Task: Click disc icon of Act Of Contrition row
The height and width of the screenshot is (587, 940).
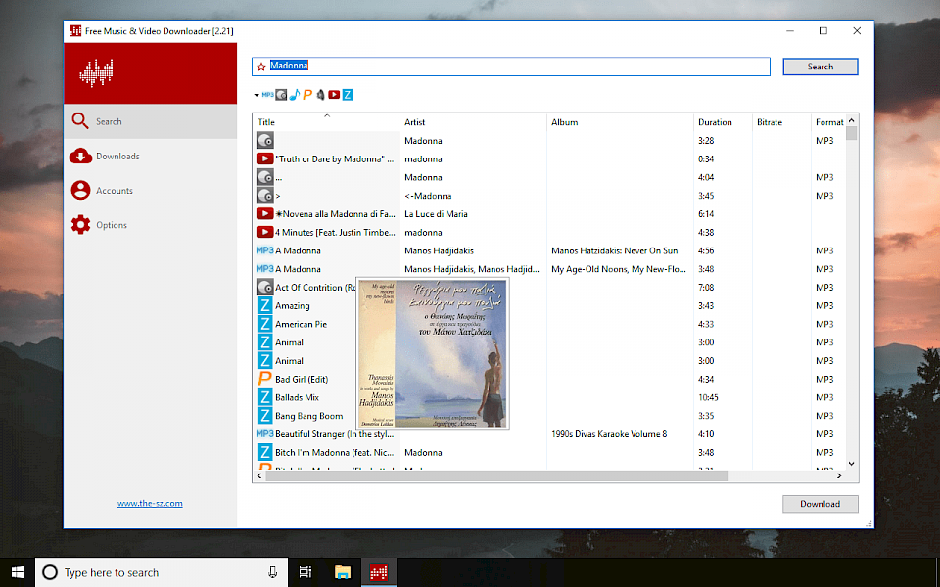Action: pos(265,288)
